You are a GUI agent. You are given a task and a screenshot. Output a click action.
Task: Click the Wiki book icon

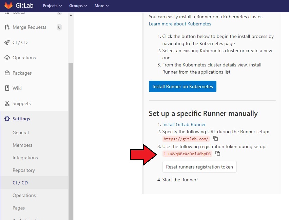pyautogui.click(x=7, y=88)
